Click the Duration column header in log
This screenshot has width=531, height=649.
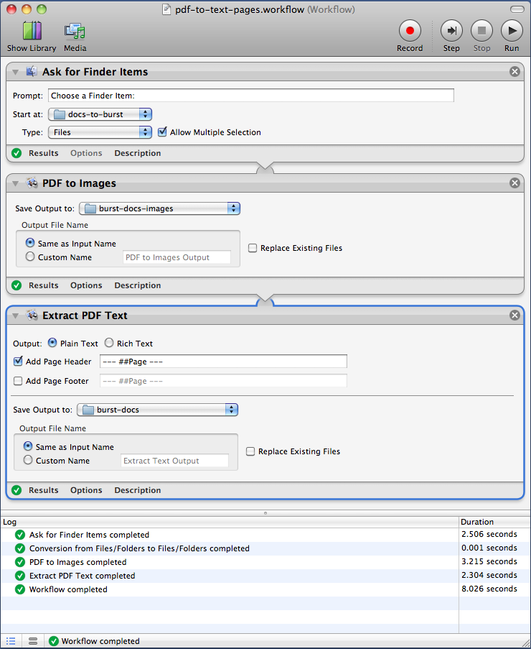click(494, 522)
